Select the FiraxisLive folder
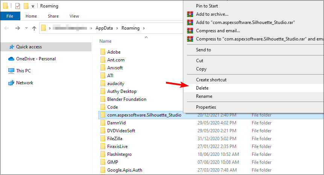Screen dimensions: 324x175 pyautogui.click(x=117, y=147)
